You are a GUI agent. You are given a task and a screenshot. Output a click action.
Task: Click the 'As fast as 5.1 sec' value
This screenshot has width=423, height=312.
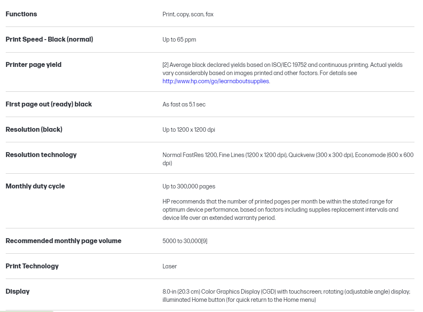click(x=184, y=105)
